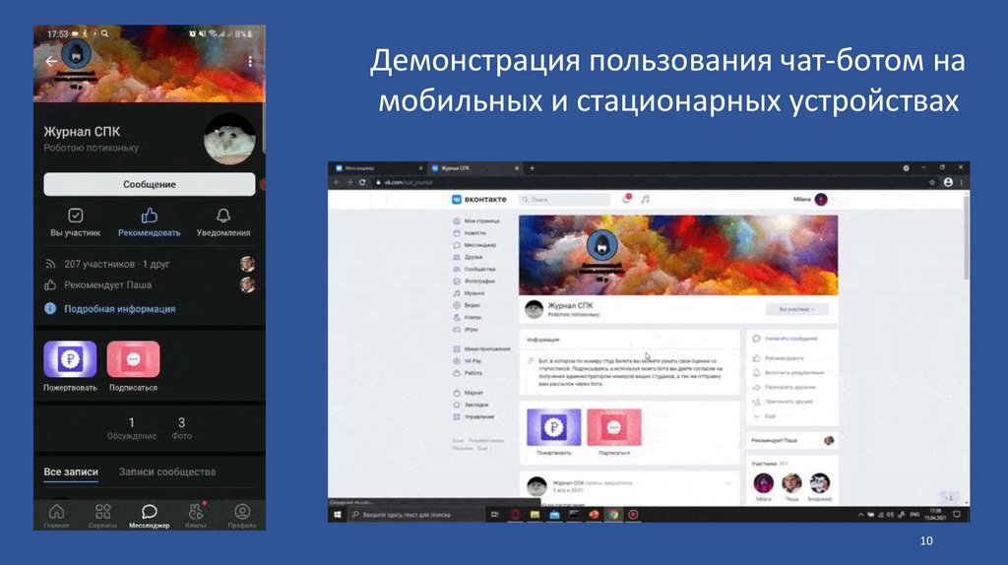Open the 3 Фото counter

click(x=181, y=428)
